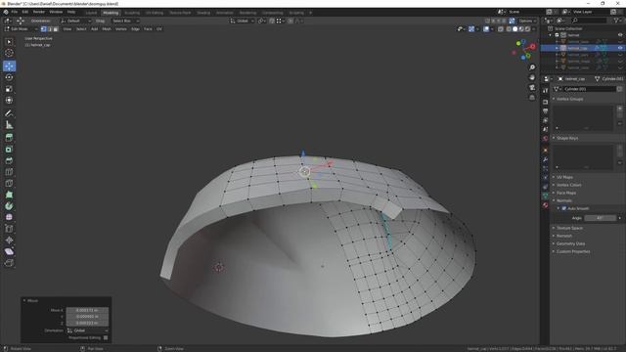Open the Options dropdown

click(527, 21)
